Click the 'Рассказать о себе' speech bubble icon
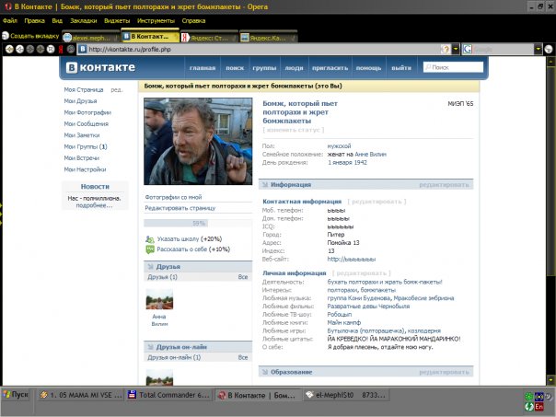The width and height of the screenshot is (556, 417). (x=150, y=249)
